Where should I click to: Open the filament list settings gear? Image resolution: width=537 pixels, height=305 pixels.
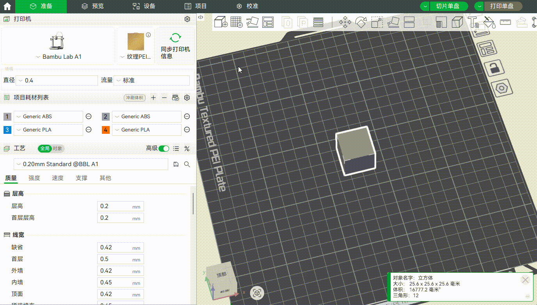[x=187, y=98]
